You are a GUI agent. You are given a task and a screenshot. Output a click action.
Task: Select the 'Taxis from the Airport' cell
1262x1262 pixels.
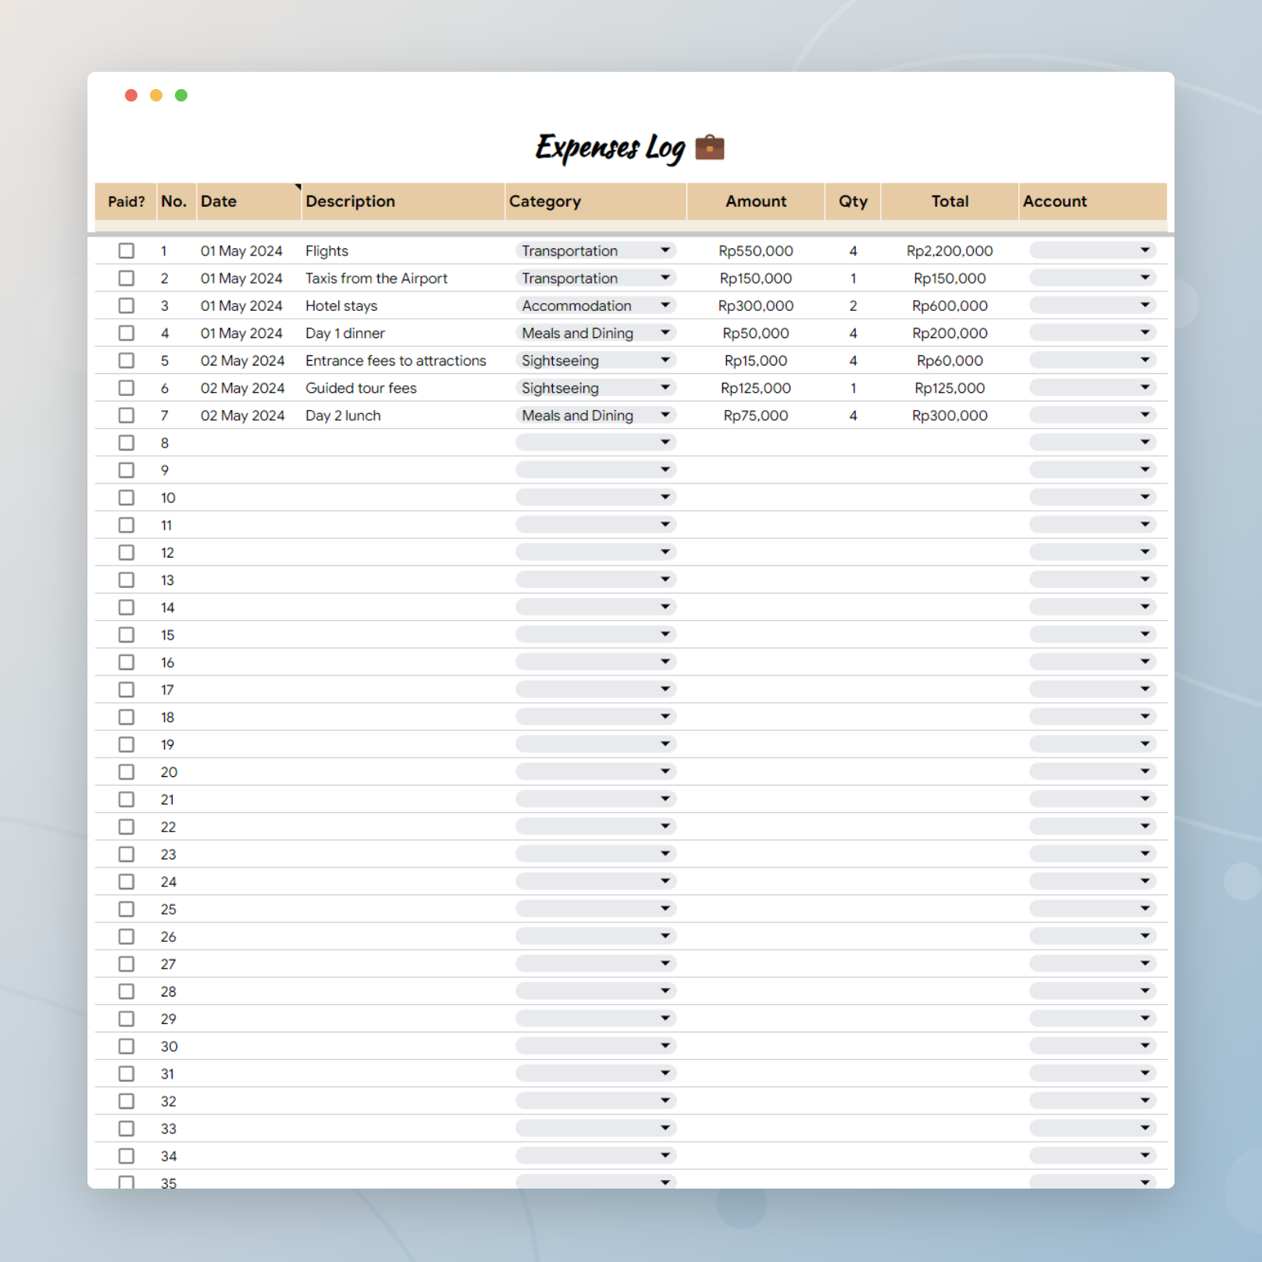pyautogui.click(x=403, y=278)
